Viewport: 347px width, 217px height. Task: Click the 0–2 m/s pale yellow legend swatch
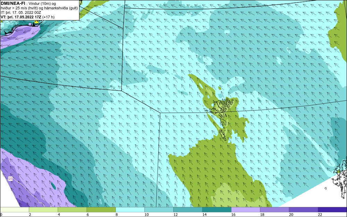(x=14, y=210)
